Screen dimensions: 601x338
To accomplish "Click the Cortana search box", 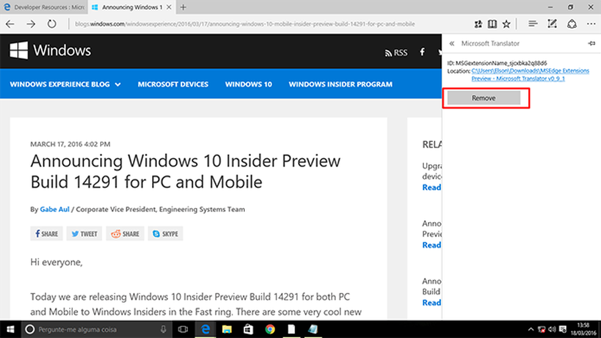I will tap(96, 329).
